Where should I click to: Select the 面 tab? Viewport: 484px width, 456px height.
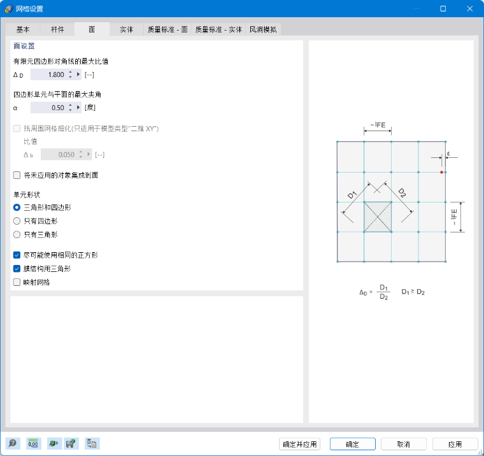(x=92, y=29)
